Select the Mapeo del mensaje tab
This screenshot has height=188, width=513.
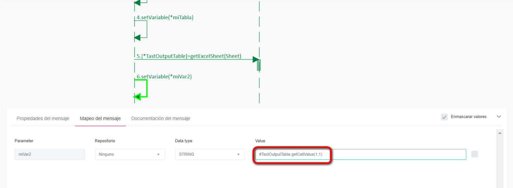pyautogui.click(x=100, y=118)
